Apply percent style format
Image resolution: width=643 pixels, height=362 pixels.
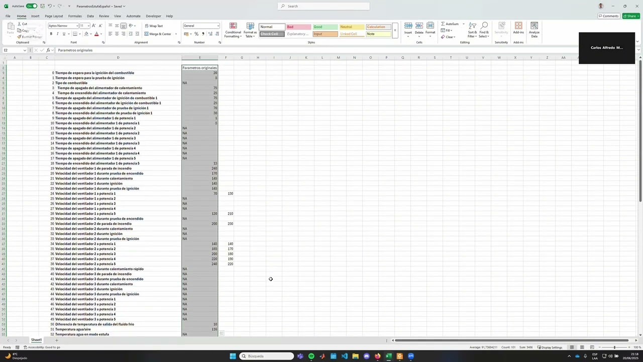pyautogui.click(x=196, y=34)
